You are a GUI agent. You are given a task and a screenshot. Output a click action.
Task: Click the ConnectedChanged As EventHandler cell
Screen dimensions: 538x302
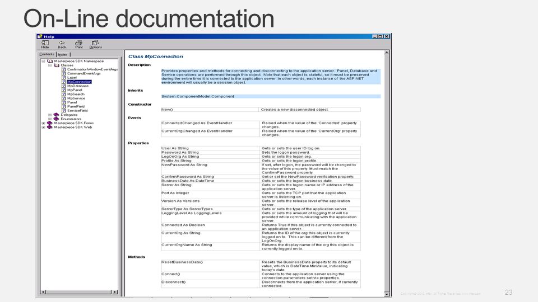[x=210, y=125]
